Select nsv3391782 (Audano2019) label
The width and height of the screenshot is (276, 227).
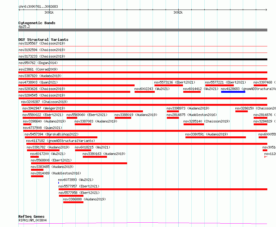tap(48, 147)
